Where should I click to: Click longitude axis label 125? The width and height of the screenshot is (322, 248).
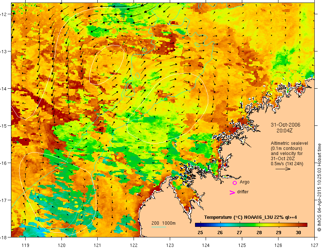(242, 245)
